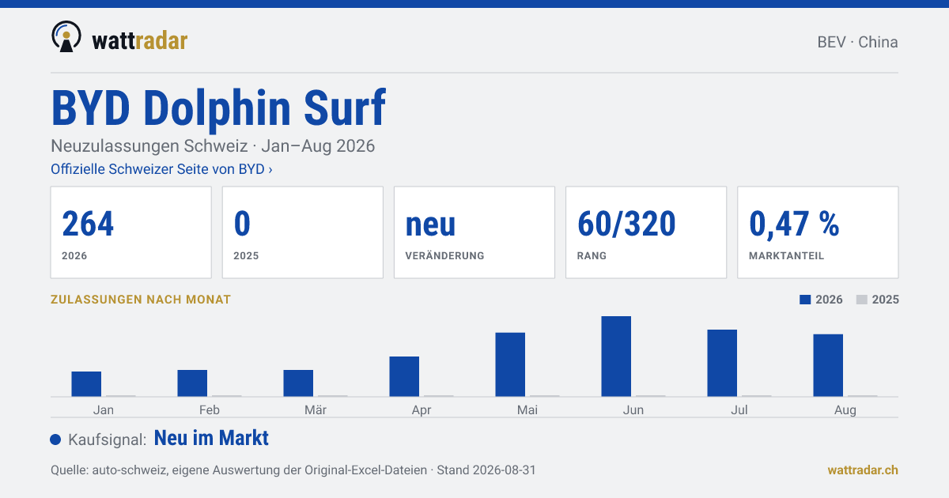The width and height of the screenshot is (949, 498).
Task: Click the 'Kaufsignal:' label
Action: (108, 440)
